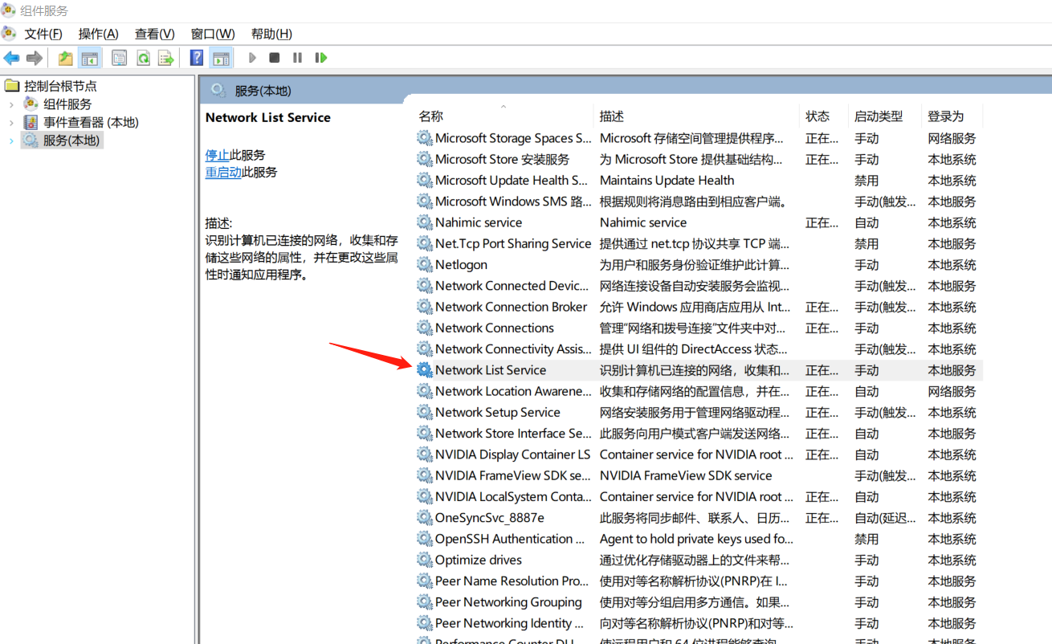
Task: Click gear icon of Netlogon row
Action: click(424, 265)
